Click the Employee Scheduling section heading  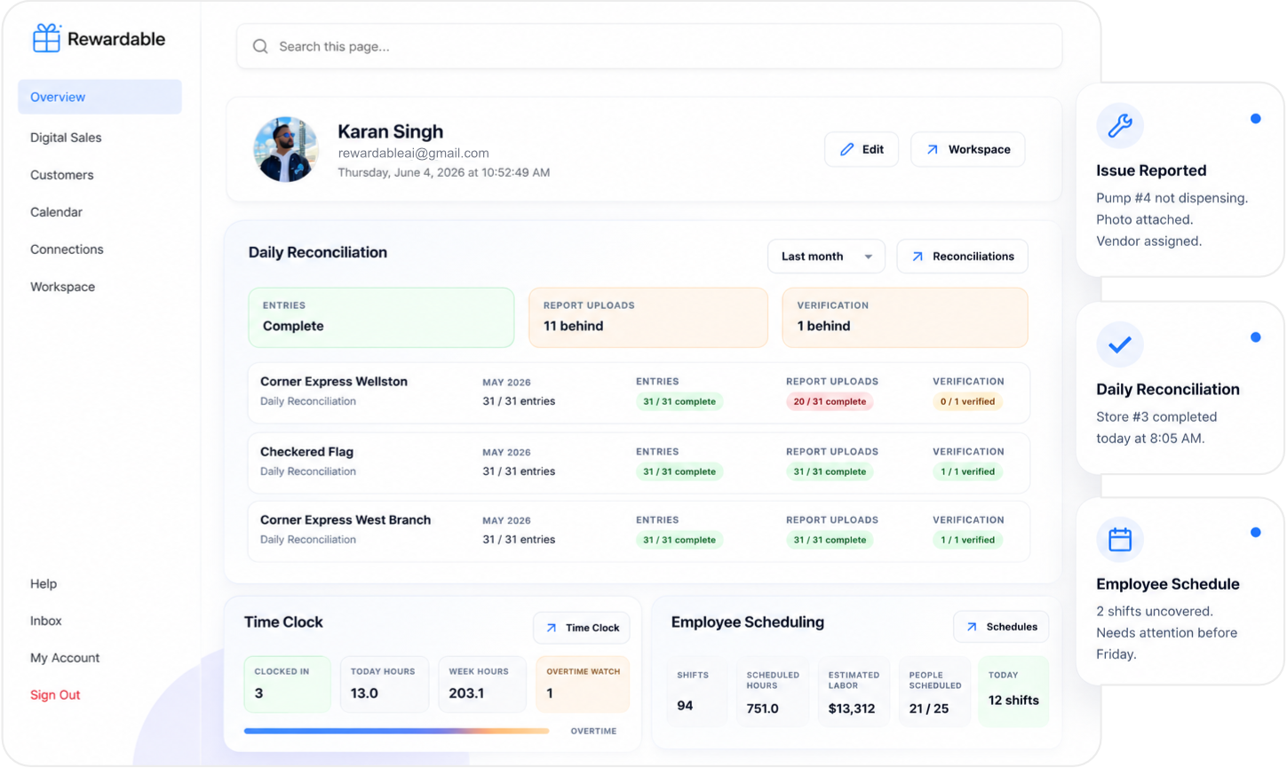click(x=748, y=622)
